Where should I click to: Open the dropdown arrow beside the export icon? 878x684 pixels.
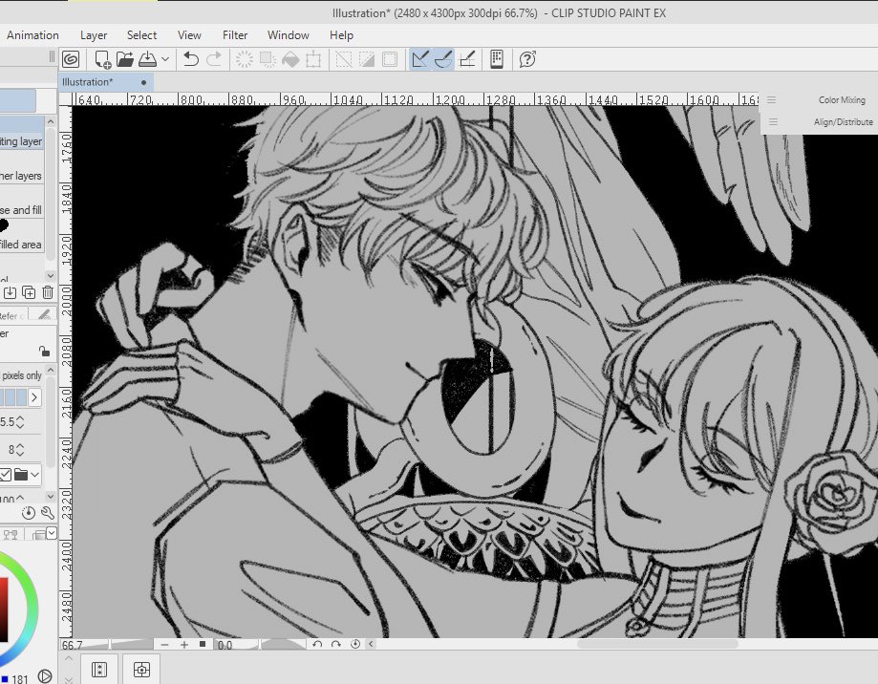pos(165,59)
